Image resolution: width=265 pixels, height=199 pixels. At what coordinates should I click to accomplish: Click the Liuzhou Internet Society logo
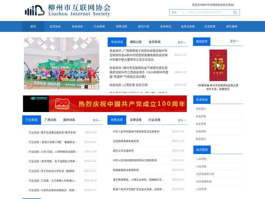(x=68, y=10)
